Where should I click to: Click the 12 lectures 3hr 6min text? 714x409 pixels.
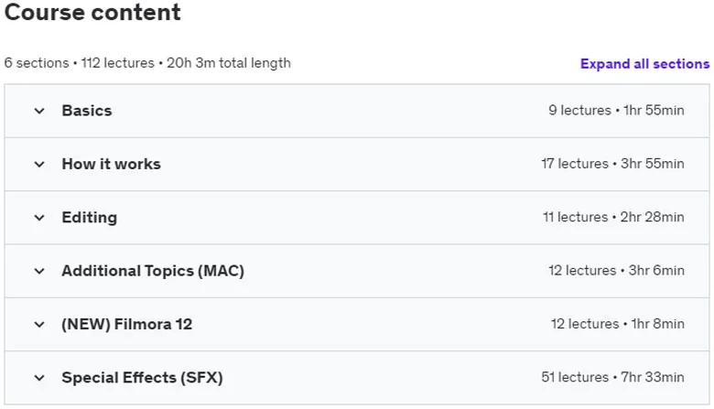616,270
